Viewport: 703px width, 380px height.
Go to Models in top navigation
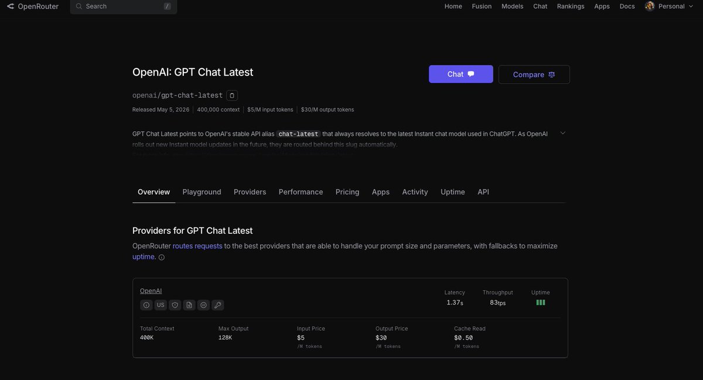point(513,6)
